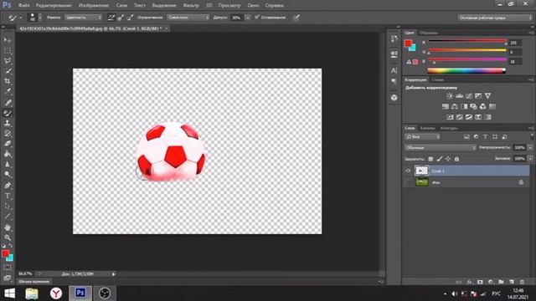This screenshot has width=536, height=301.
Task: Expand the layer fill slider arrow
Action: [530, 159]
